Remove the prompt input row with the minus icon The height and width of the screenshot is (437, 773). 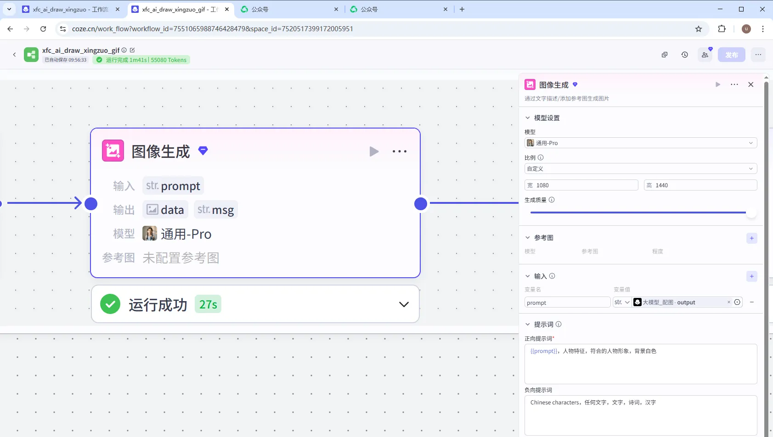[752, 302]
